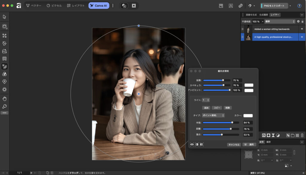Click the trash icon in layers panel

[302, 135]
